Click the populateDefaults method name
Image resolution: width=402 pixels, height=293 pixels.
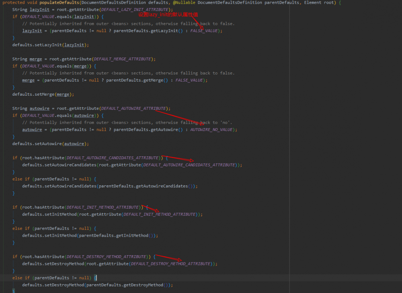(59, 2)
